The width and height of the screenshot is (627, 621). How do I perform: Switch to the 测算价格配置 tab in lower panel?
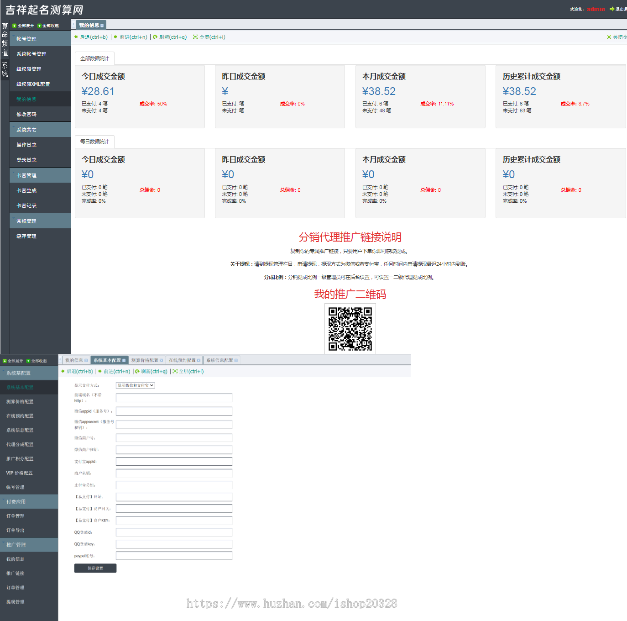(x=145, y=361)
